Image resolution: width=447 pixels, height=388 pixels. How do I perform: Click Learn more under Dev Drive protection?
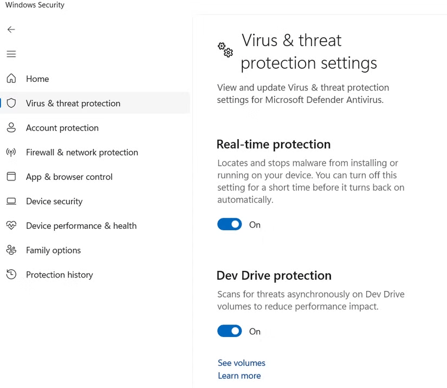point(239,375)
